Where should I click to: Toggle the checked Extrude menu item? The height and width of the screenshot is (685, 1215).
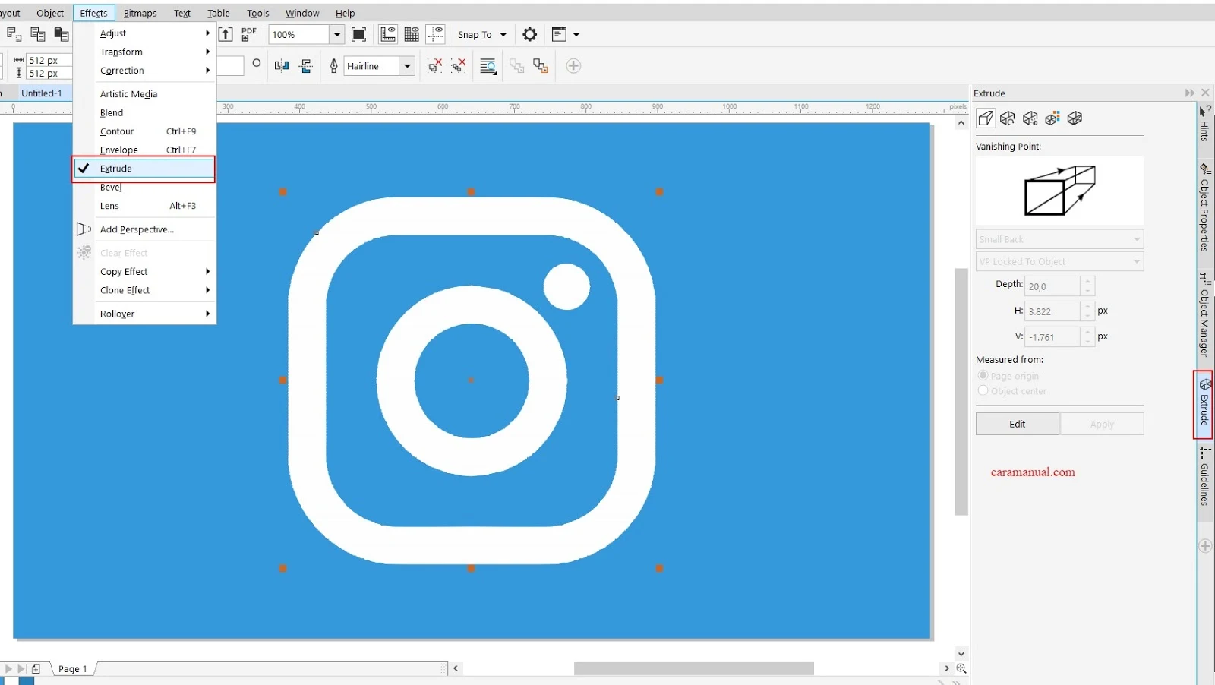144,169
